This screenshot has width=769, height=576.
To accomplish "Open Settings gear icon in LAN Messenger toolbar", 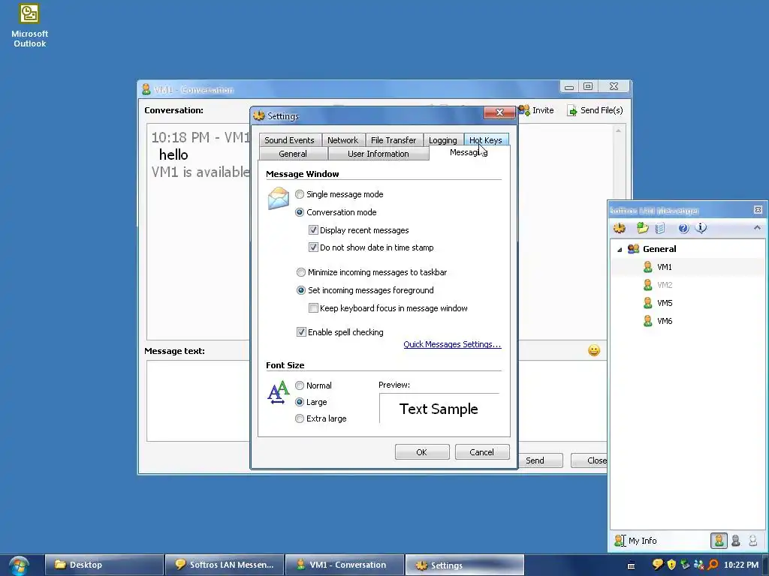I will [620, 228].
